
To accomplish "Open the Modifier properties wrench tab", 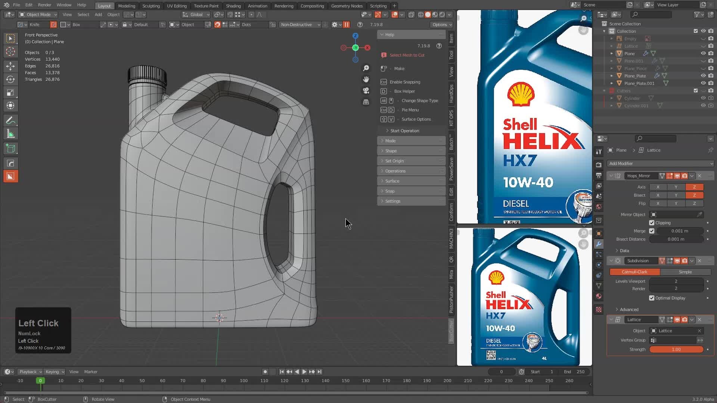I will click(599, 244).
